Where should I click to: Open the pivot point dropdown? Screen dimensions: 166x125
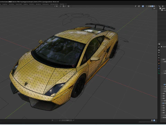61,6
